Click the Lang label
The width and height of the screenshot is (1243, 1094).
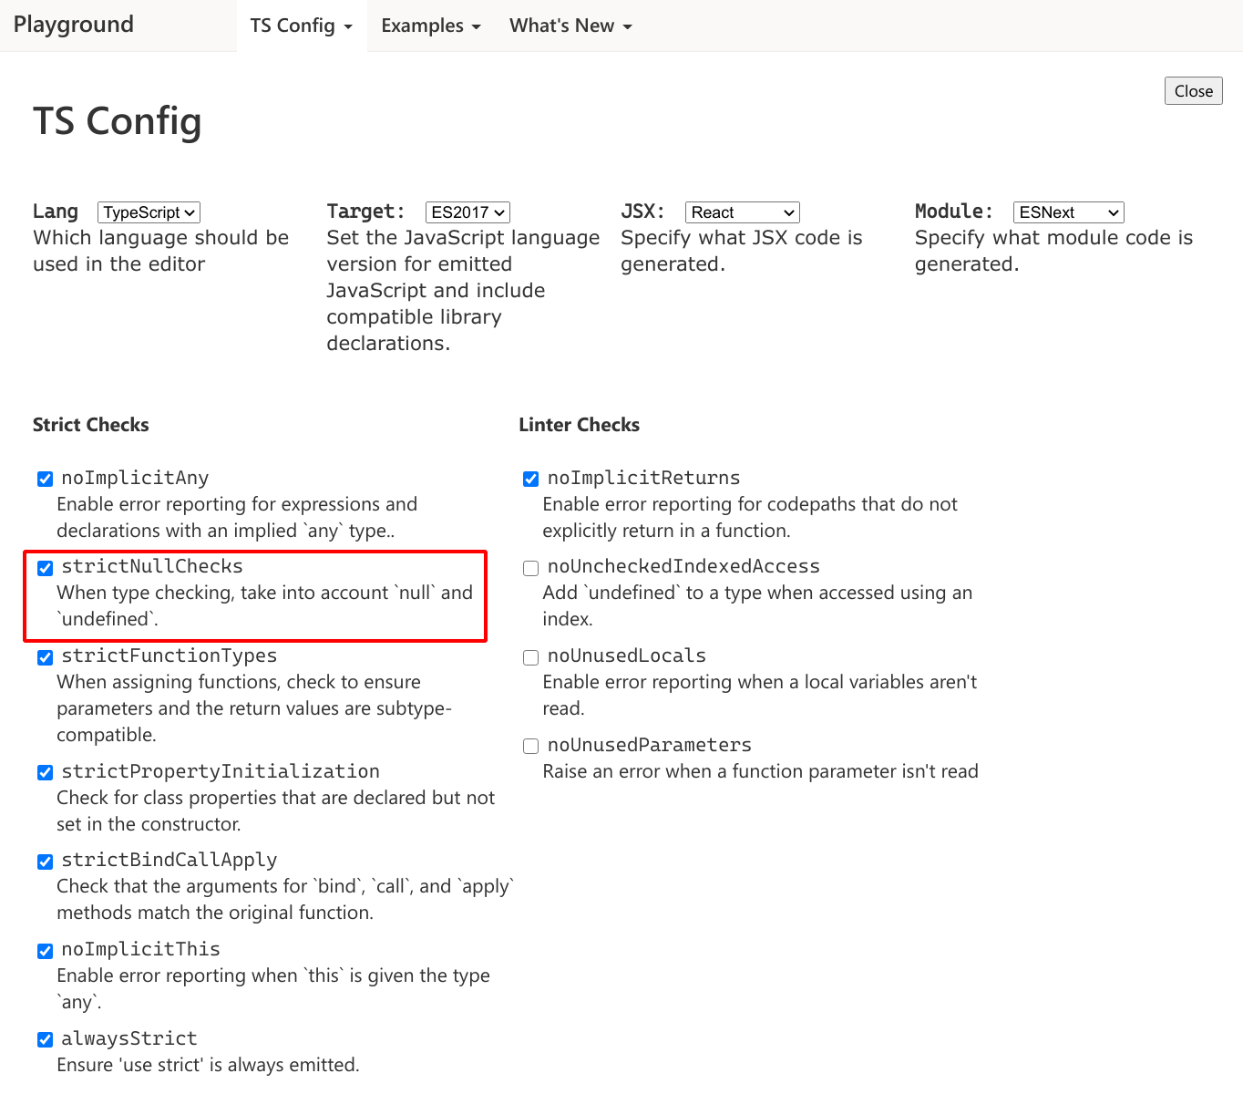56,212
